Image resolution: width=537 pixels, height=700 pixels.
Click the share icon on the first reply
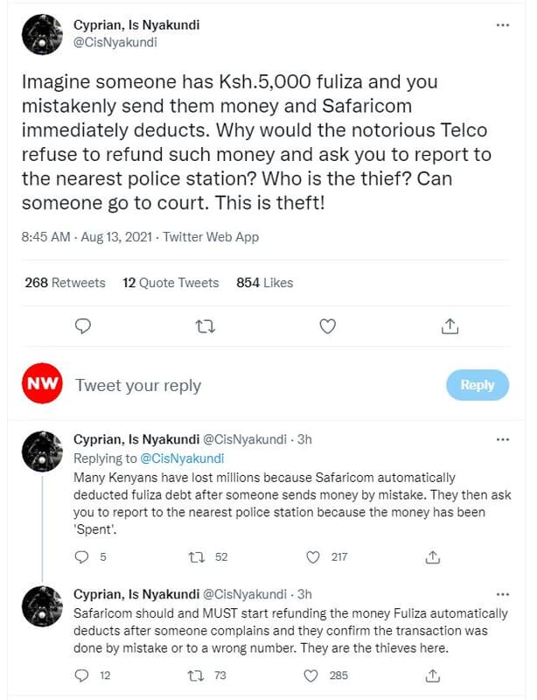point(432,556)
